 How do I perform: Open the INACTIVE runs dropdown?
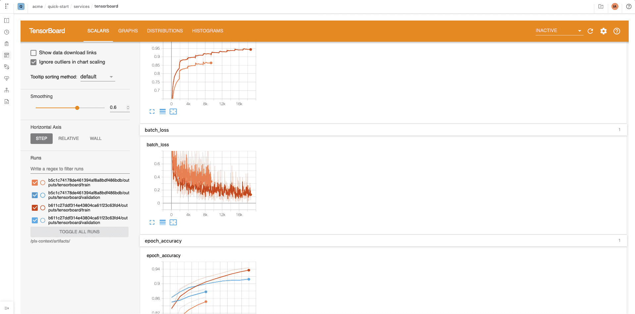[559, 30]
